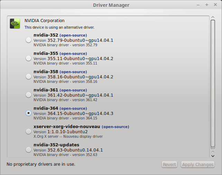
Task: Maximize the Driver Manager window
Action: coord(207,5)
